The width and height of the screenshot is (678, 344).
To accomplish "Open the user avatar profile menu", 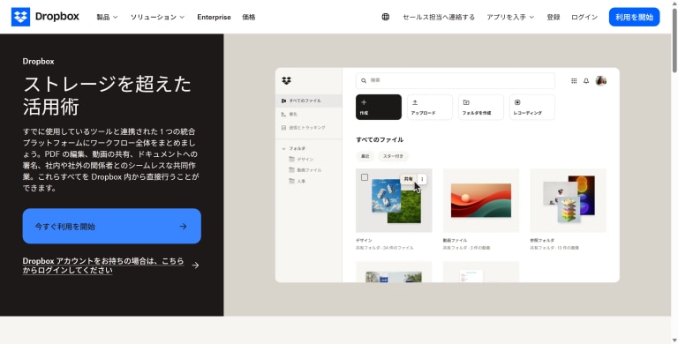I will tap(600, 81).
